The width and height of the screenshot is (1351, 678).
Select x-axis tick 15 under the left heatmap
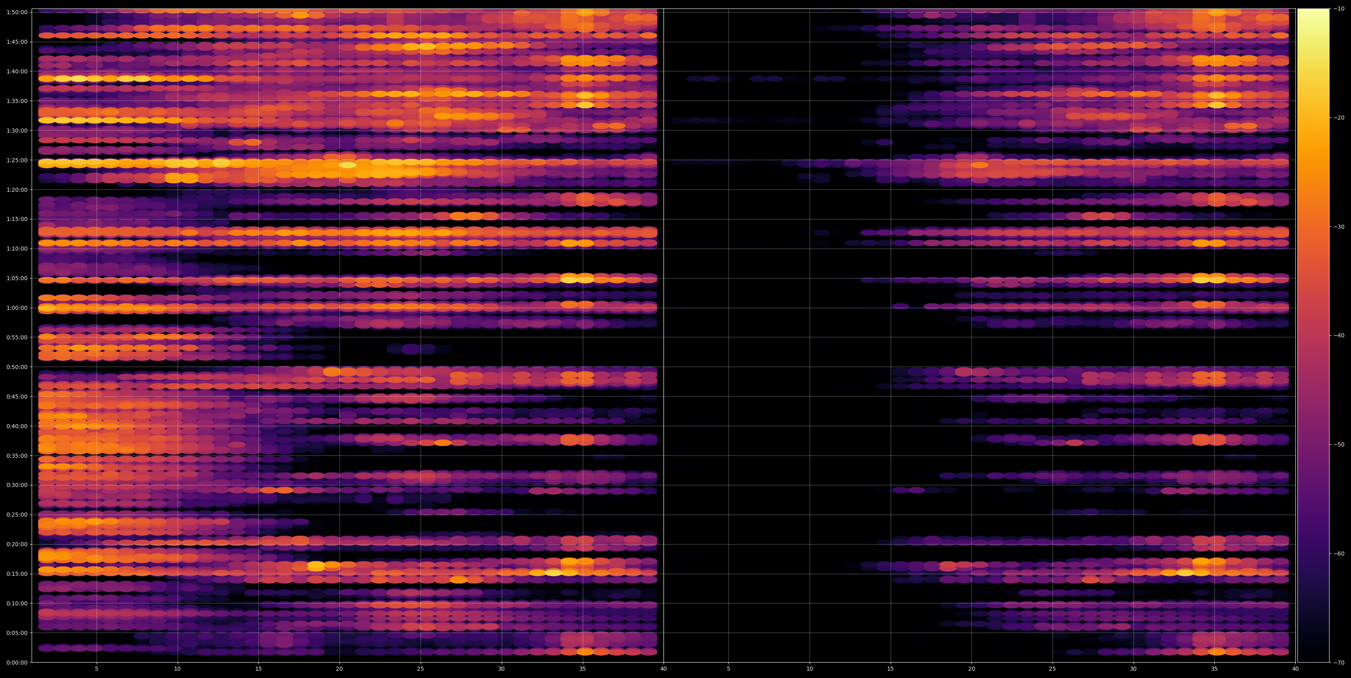click(258, 669)
